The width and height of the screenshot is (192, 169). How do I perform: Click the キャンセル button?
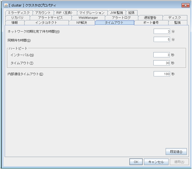[156, 162]
